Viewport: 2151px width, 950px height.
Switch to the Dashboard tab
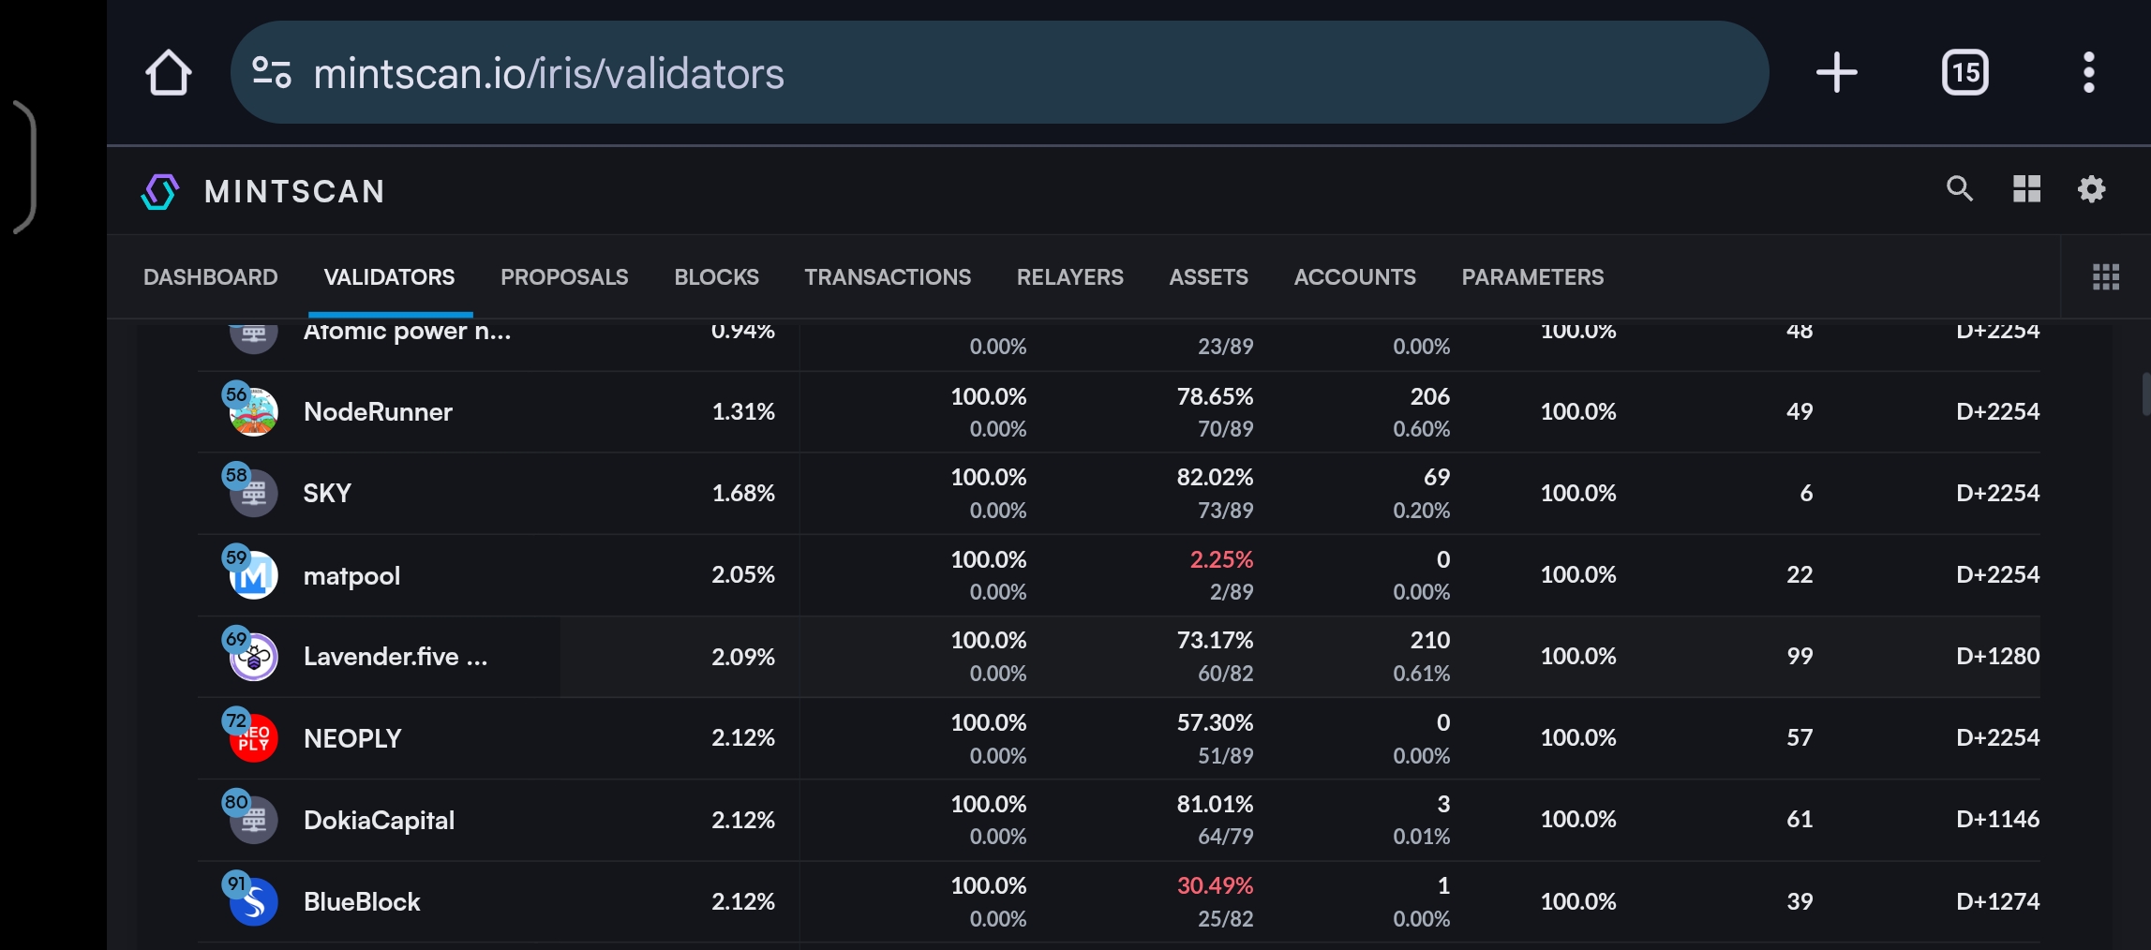click(210, 277)
